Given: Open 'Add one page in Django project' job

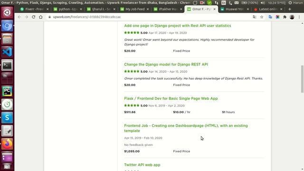Looking at the screenshot, I should [177, 26].
